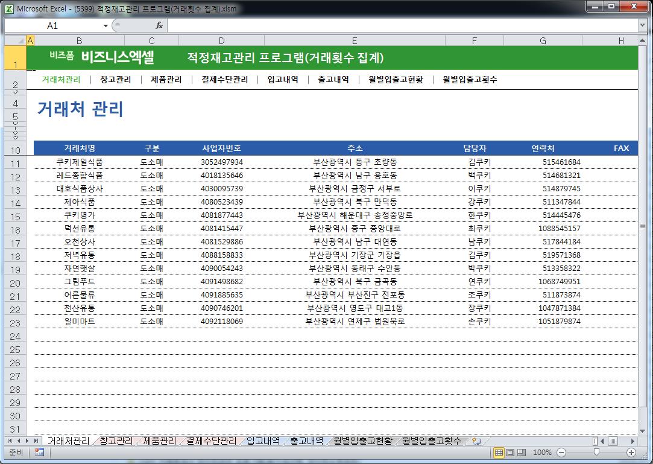Image resolution: width=653 pixels, height=464 pixels.
Task: Click the fx Insert Function icon
Action: (x=159, y=25)
